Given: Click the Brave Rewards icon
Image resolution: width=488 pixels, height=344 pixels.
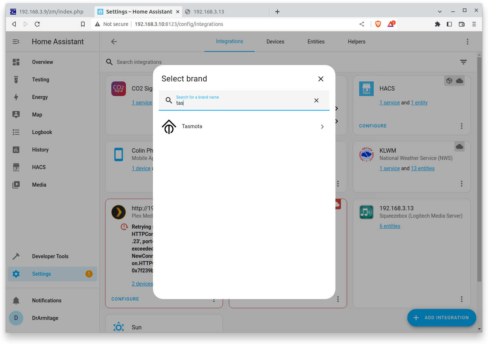Looking at the screenshot, I should click(391, 24).
